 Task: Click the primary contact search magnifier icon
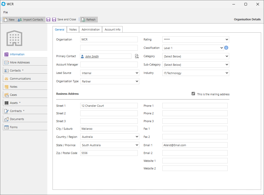(137, 56)
